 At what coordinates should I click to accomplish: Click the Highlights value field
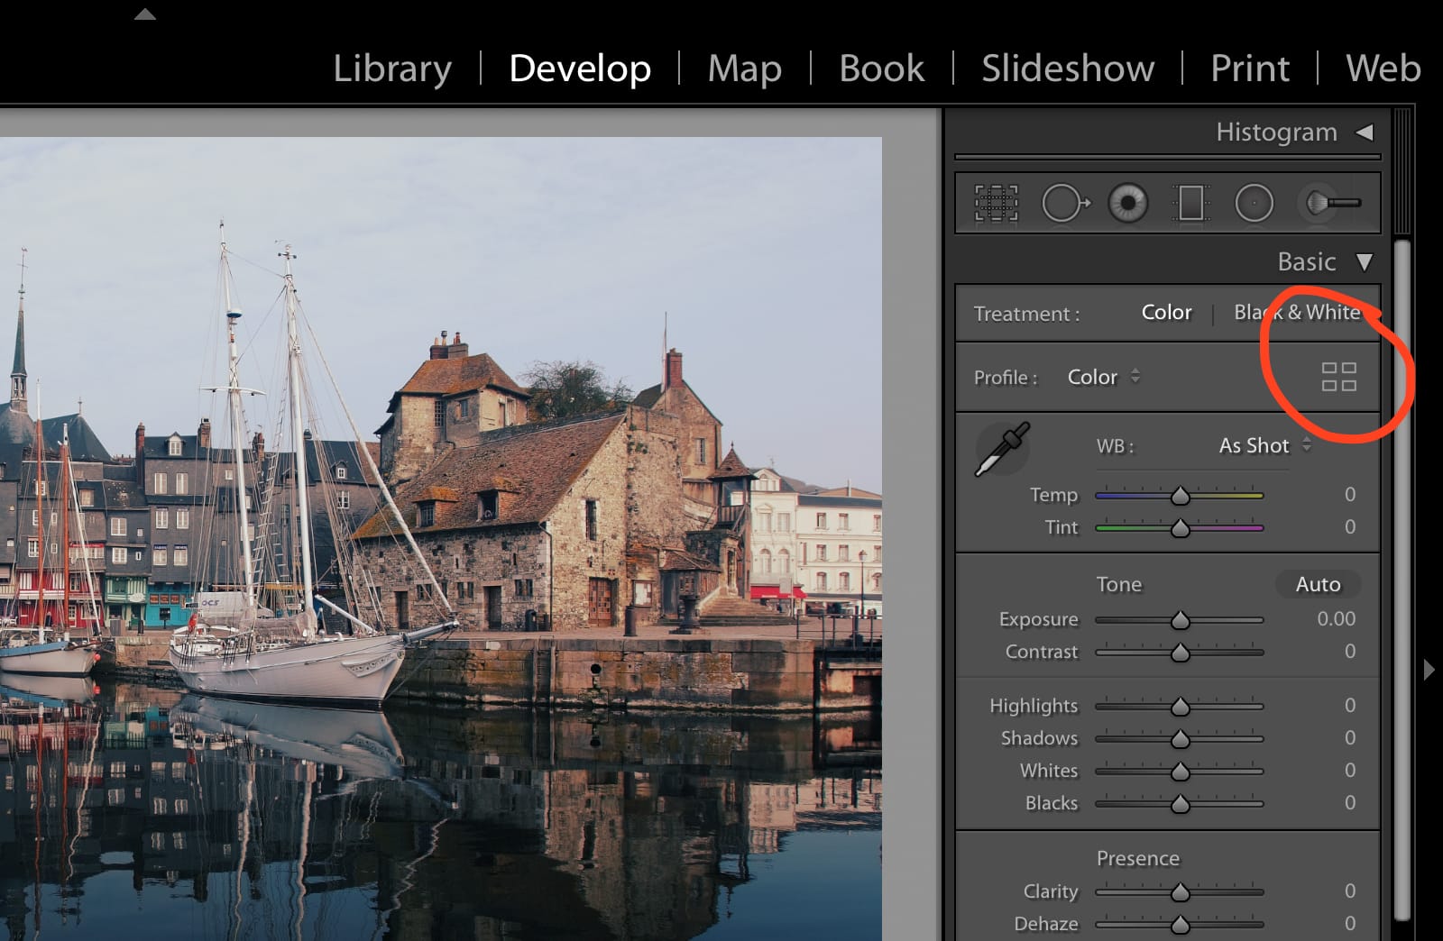click(x=1349, y=705)
